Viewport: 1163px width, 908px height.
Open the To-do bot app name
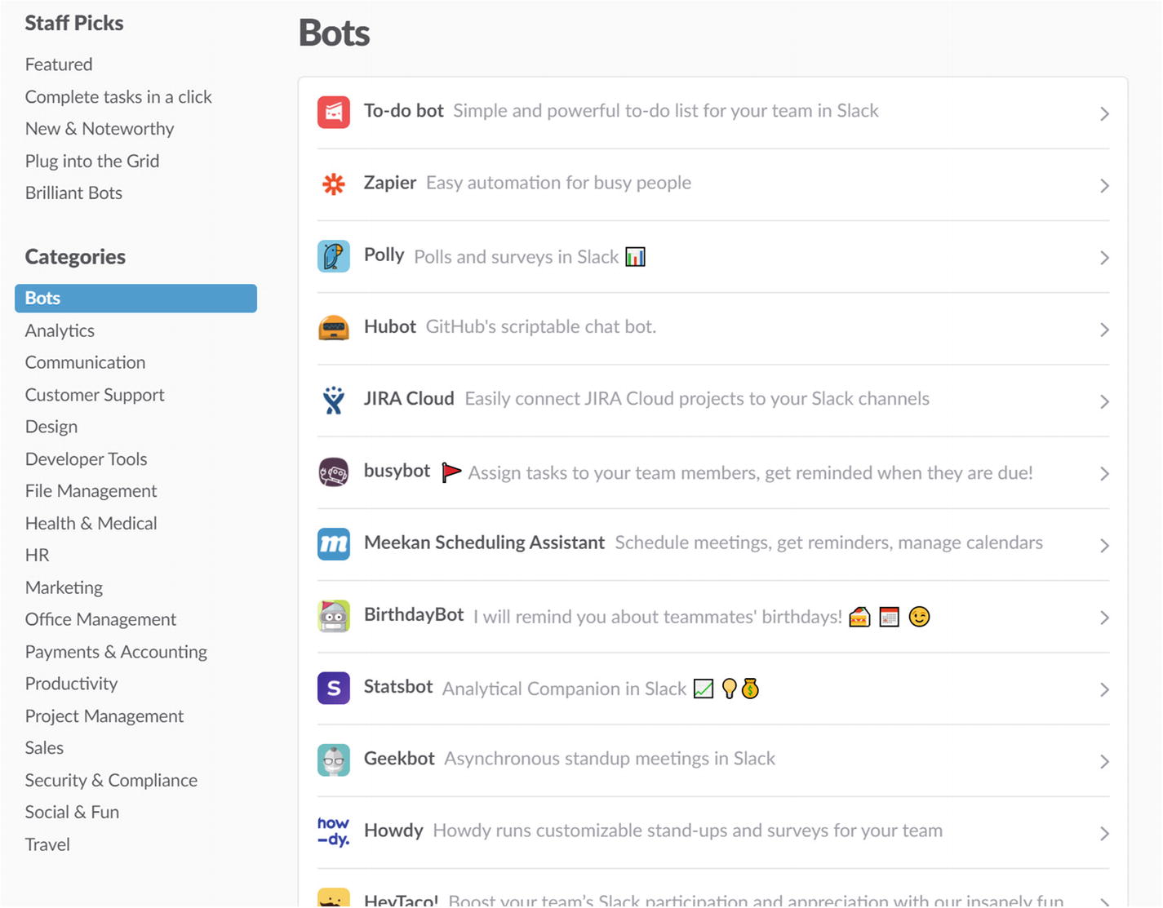pos(404,110)
